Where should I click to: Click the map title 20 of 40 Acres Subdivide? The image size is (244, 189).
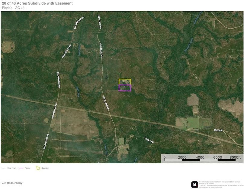point(37,3)
